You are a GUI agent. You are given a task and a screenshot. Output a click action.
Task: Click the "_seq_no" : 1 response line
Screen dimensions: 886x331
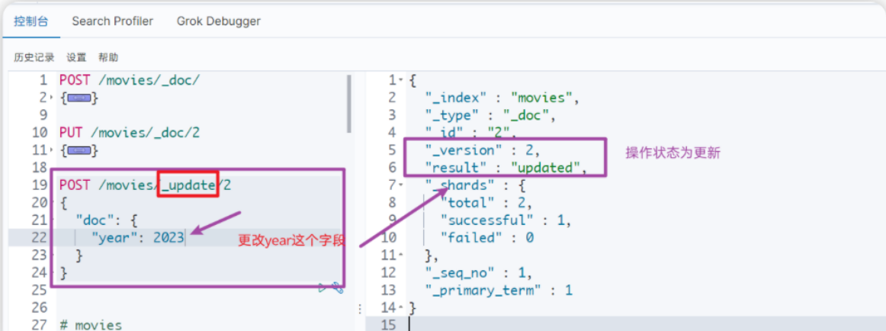(x=479, y=273)
